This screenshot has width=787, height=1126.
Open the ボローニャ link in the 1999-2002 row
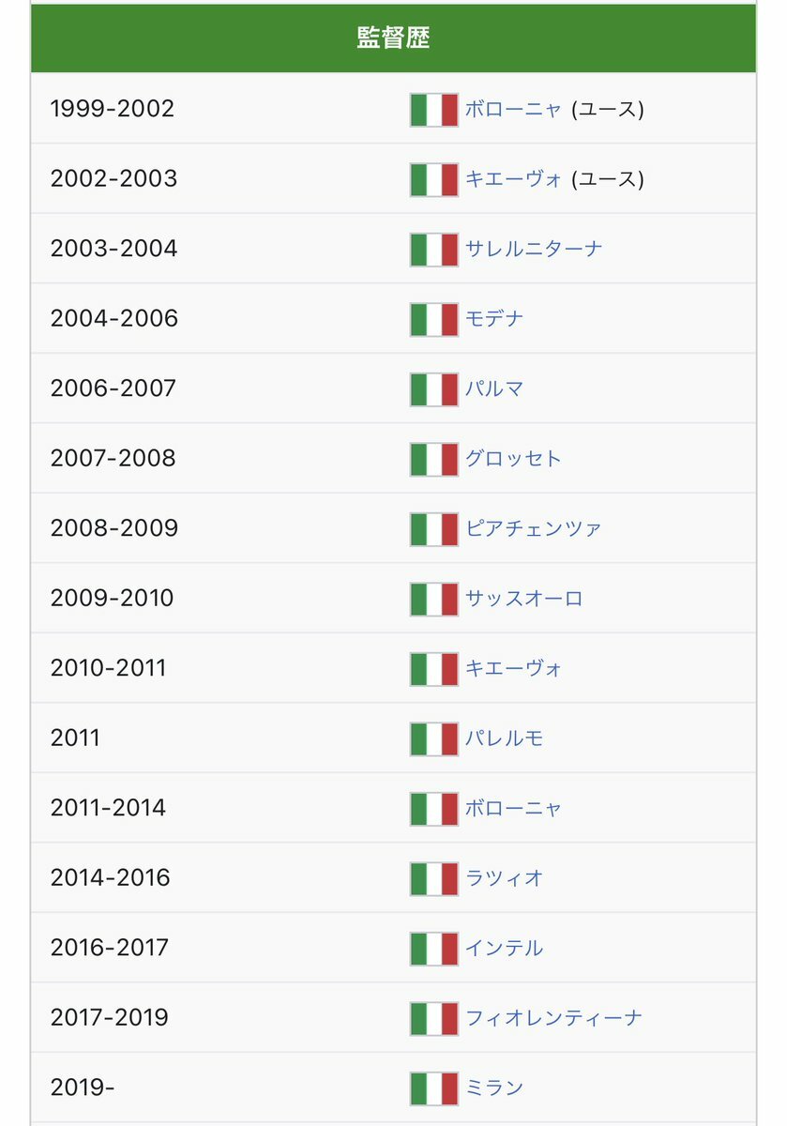point(513,110)
